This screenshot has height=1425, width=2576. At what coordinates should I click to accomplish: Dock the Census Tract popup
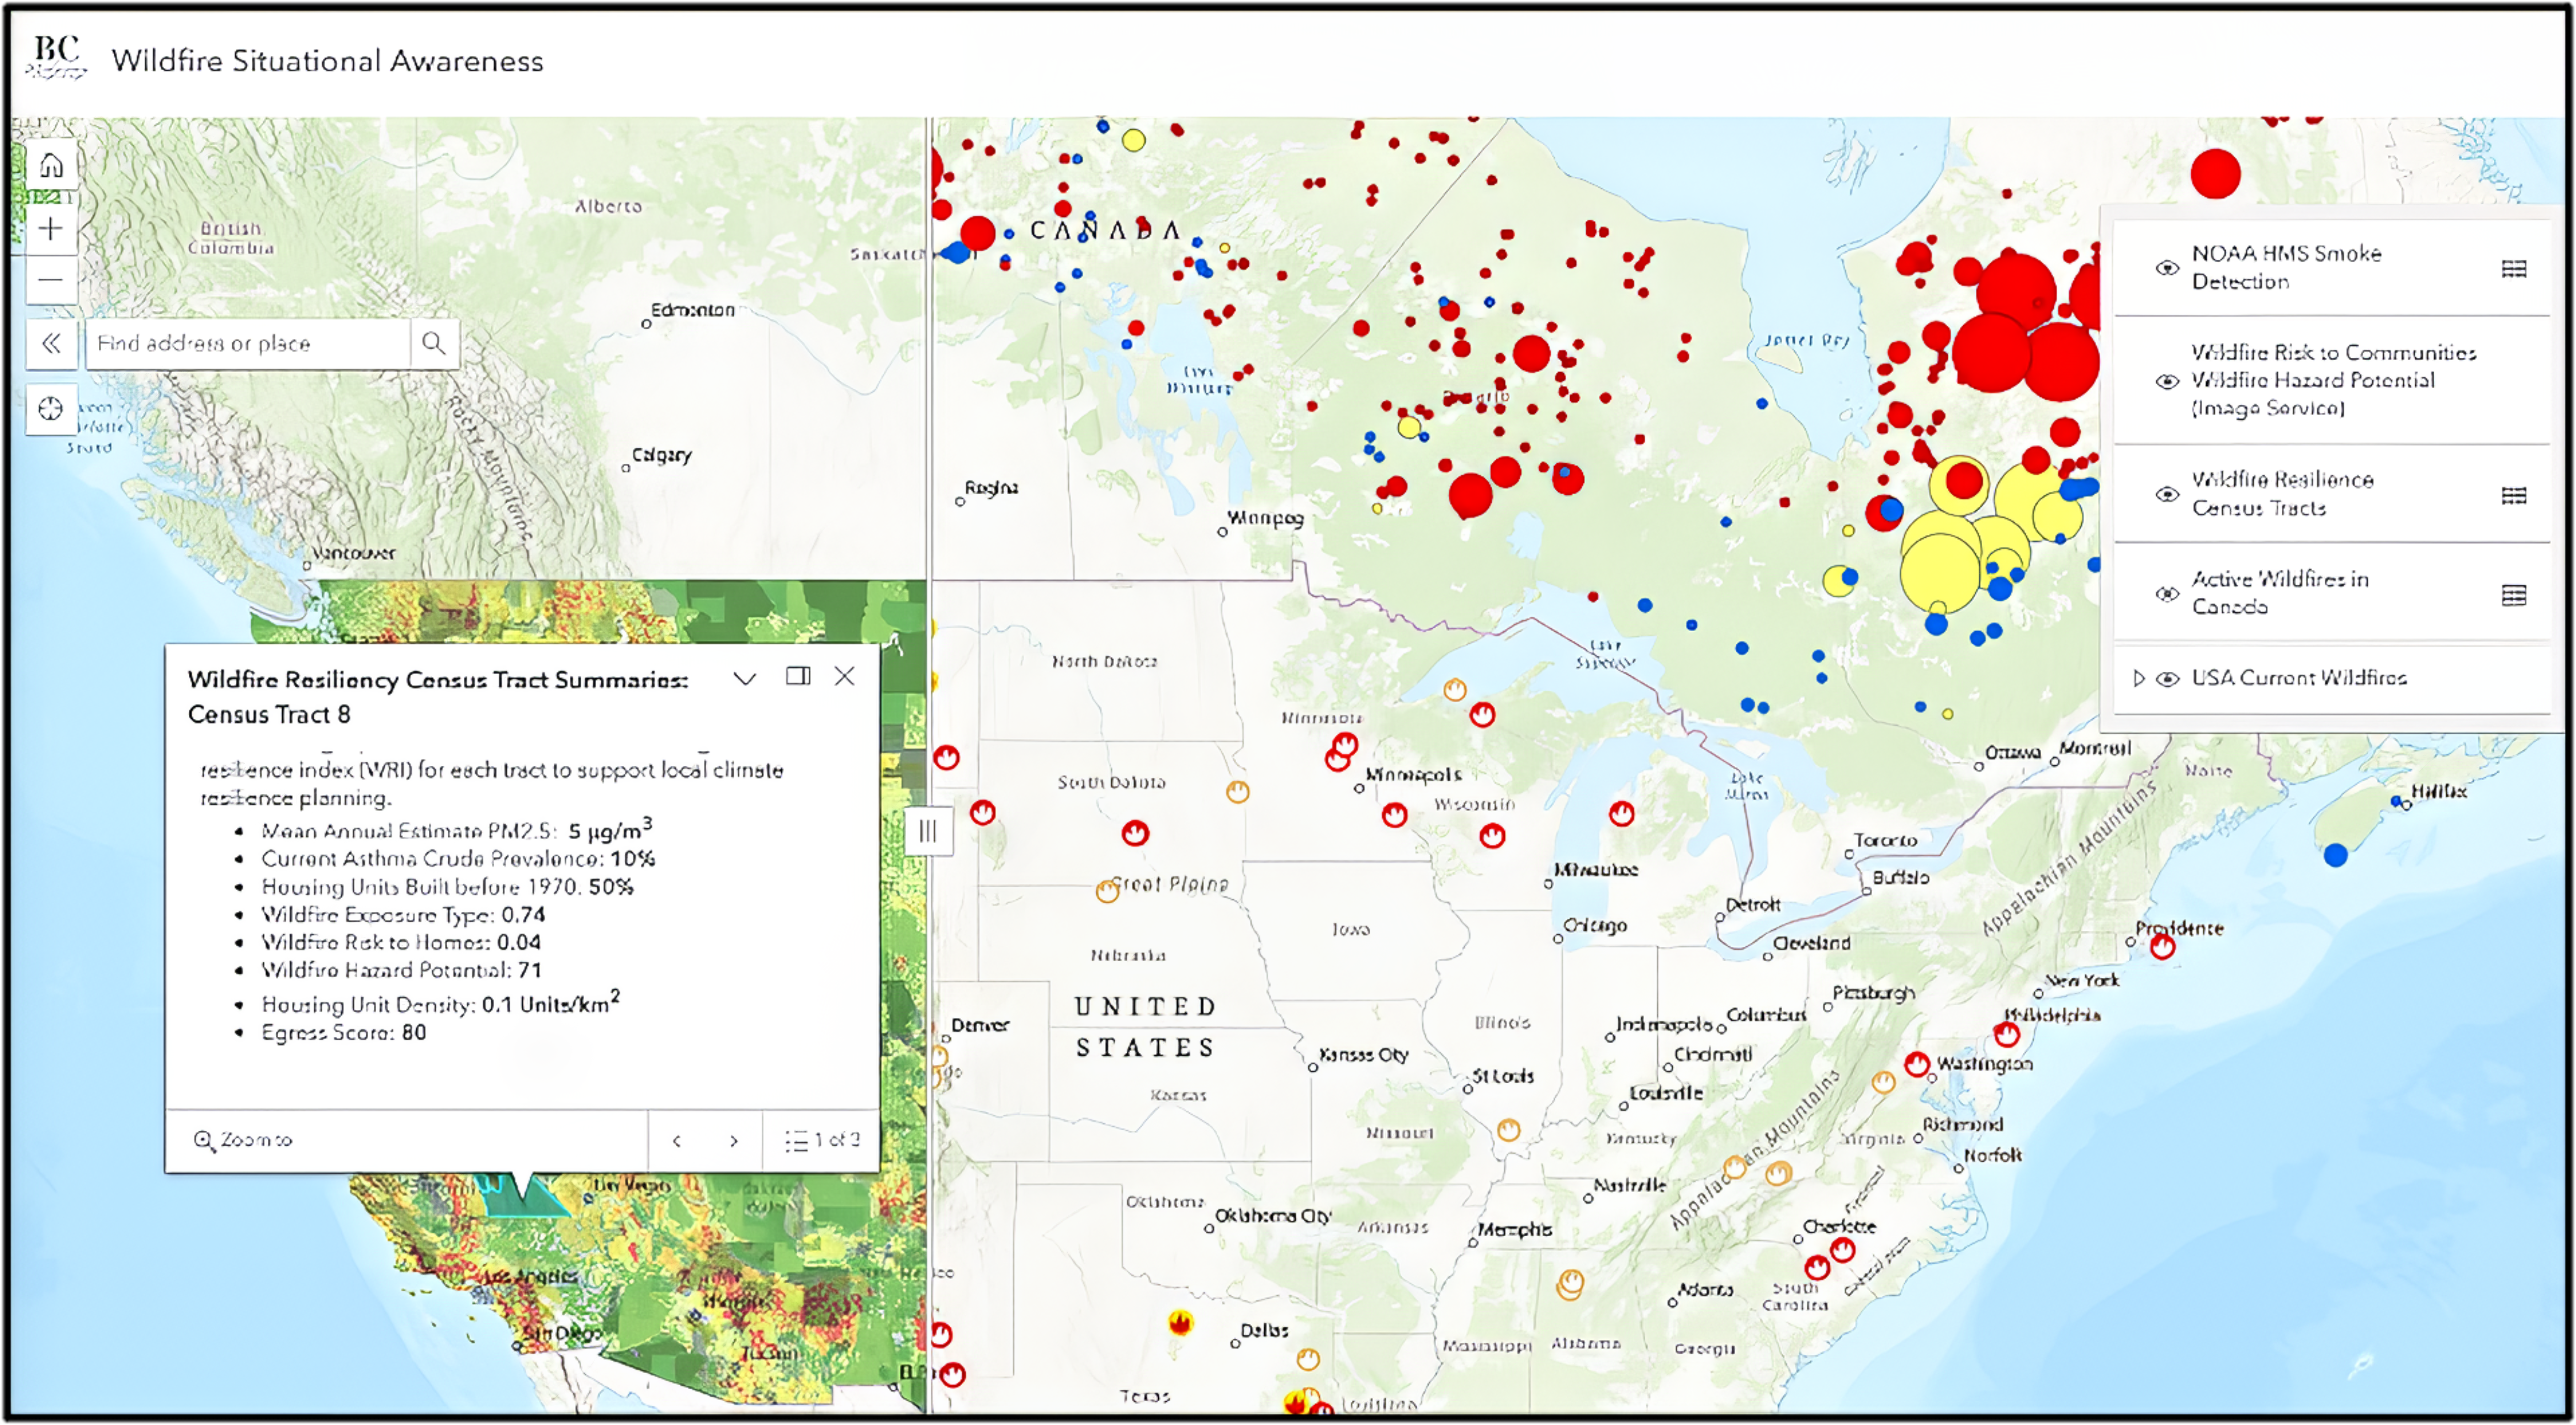[797, 676]
